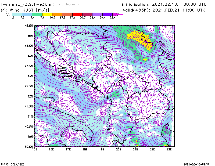The image size is (215, 166).
Task: Select the light purple 24.4–28.4 legend swatch
Action: (97, 14)
